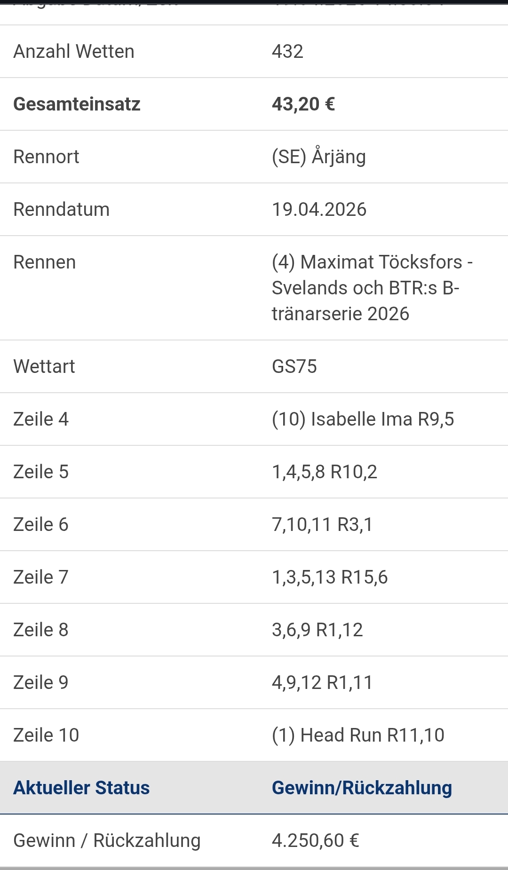Viewport: 508px width, 870px height.
Task: Click the Aktueller Status header
Action: pos(81,788)
